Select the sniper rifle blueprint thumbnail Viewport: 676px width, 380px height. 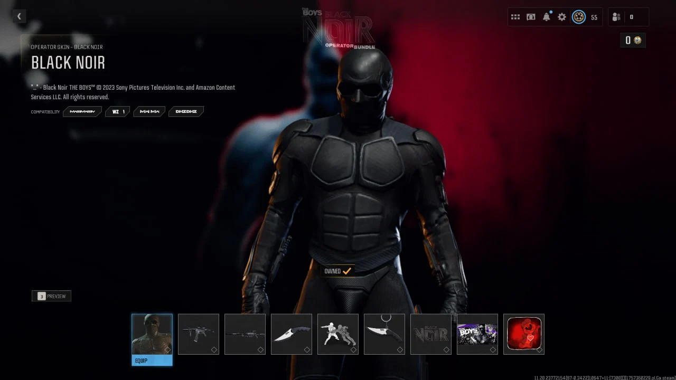pyautogui.click(x=245, y=334)
